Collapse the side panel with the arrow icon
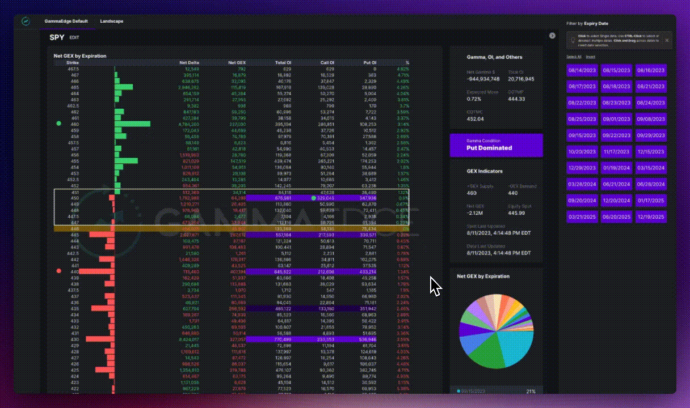690x408 pixels. pos(552,36)
